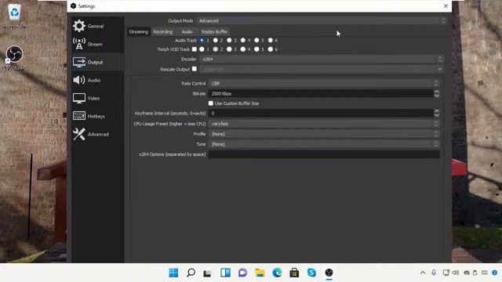Open the Windows Start menu

coord(173,273)
